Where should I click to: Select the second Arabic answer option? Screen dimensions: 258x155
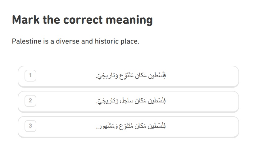tap(128, 101)
